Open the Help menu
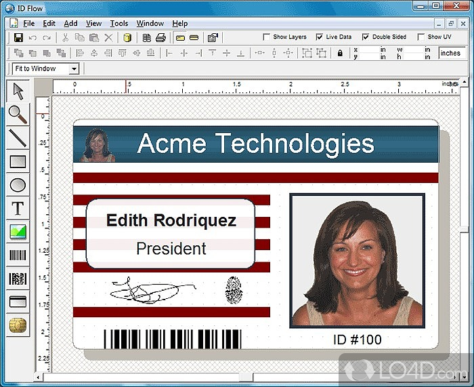This screenshot has height=387, width=474. point(180,23)
